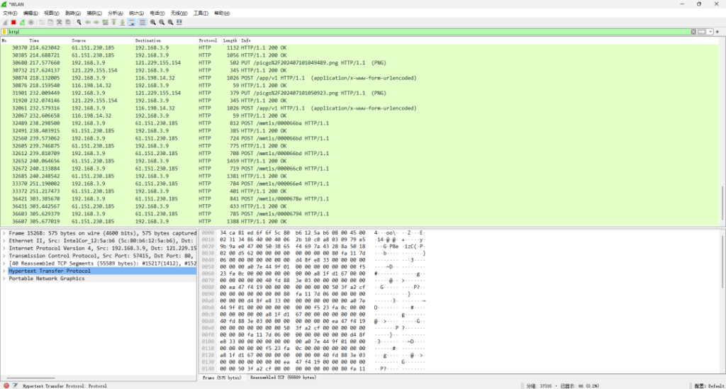Image resolution: width=726 pixels, height=389 pixels.
Task: Toggle auto-scroll during live capture
Action: coord(132,22)
